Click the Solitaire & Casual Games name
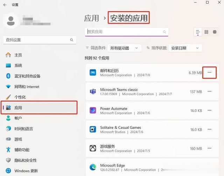 click(120, 127)
